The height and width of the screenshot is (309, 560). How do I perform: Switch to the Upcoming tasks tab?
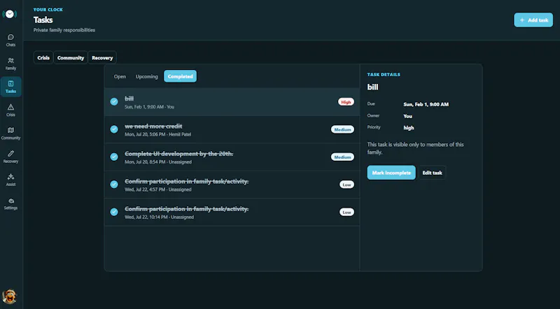tap(146, 76)
